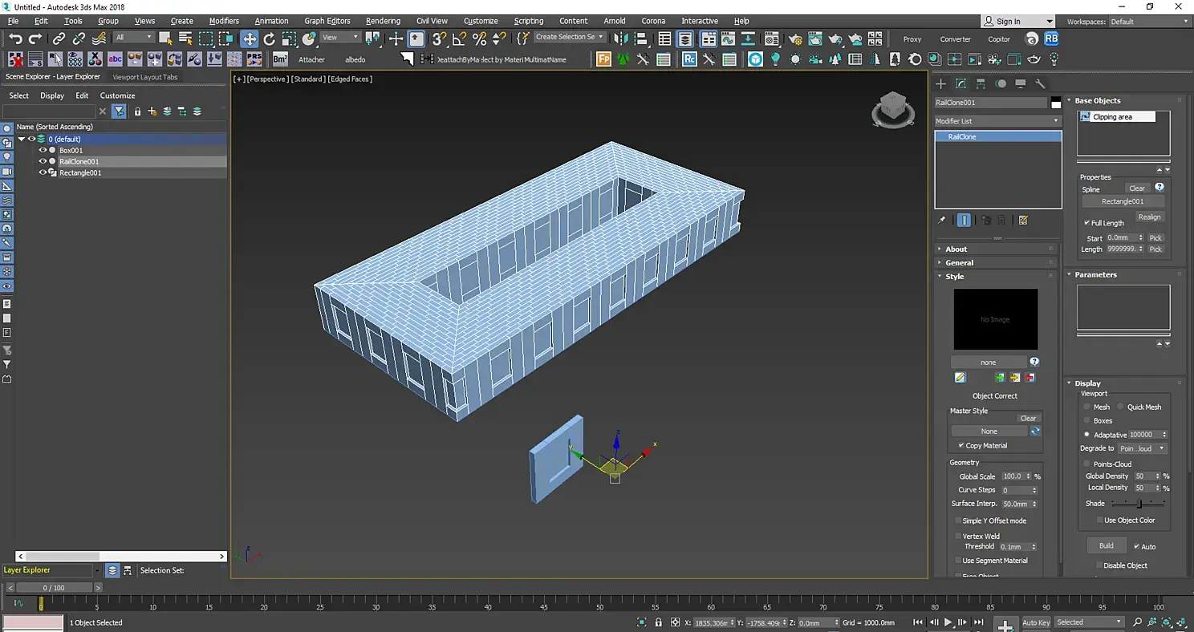This screenshot has height=632, width=1194.
Task: Switch to the Hierarchy command panel tab
Action: pyautogui.click(x=981, y=83)
